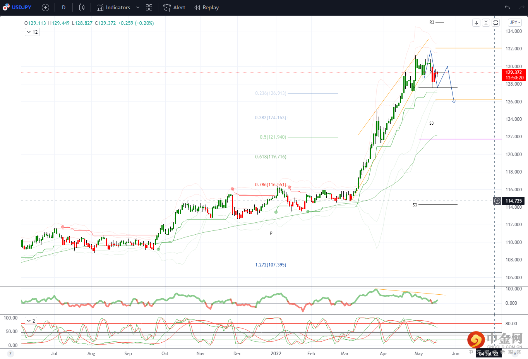
Task: Expand the favorite indicators chevron dropdown
Action: pos(137,7)
